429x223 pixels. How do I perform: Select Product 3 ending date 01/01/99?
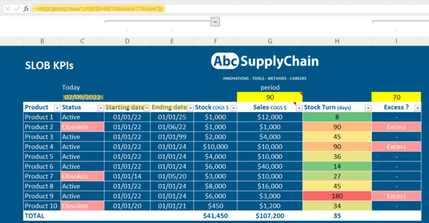pos(172,137)
